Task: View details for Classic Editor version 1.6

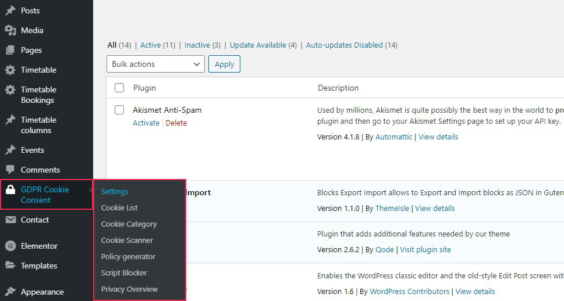Action: pyautogui.click(x=475, y=291)
